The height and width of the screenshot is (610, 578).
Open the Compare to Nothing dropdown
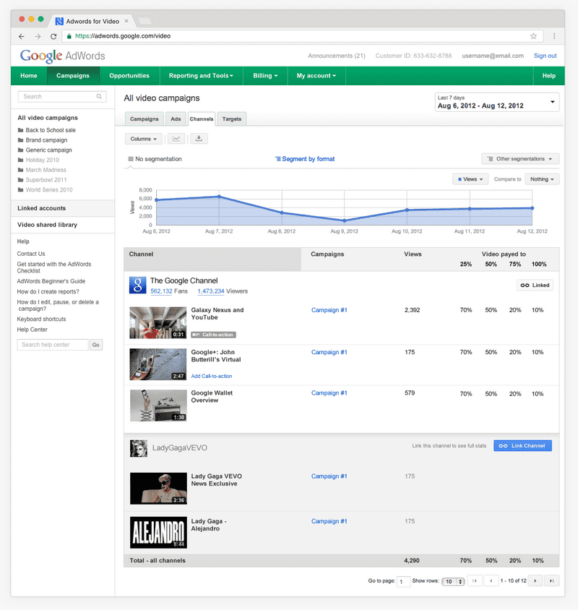[x=542, y=179]
